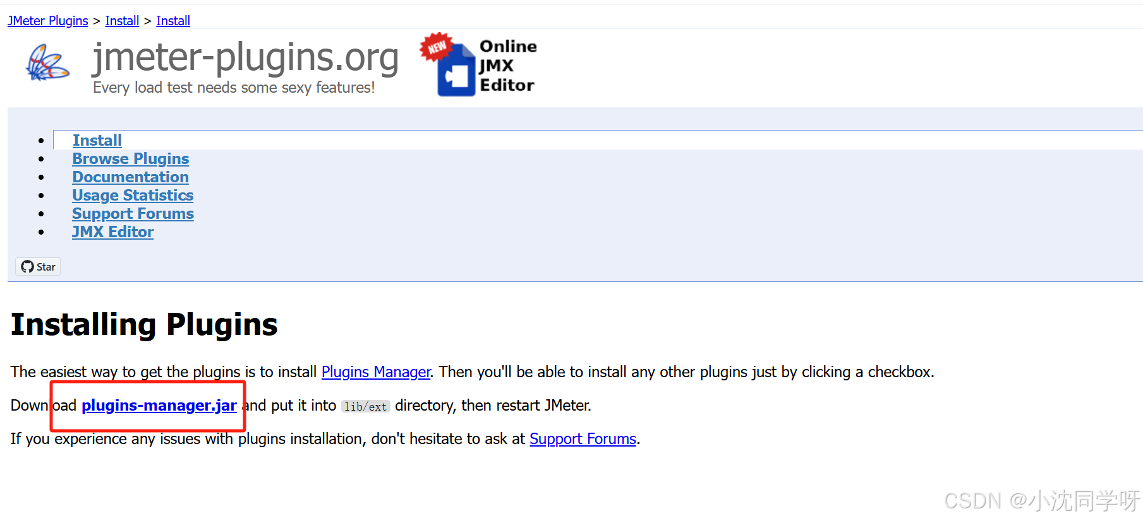This screenshot has height=521, width=1143.
Task: Follow the Plugins Manager link in the paragraph
Action: [376, 372]
